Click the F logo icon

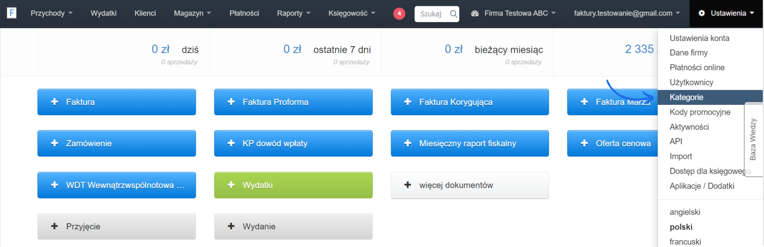[12, 13]
